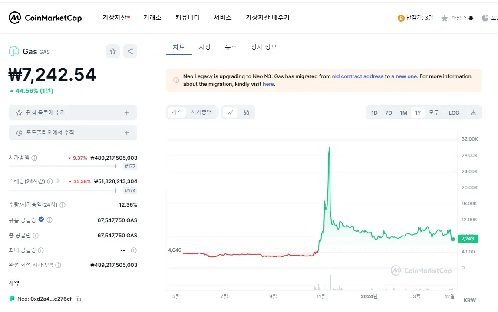
Task: Open the 거래소 menu
Action: (x=152, y=18)
